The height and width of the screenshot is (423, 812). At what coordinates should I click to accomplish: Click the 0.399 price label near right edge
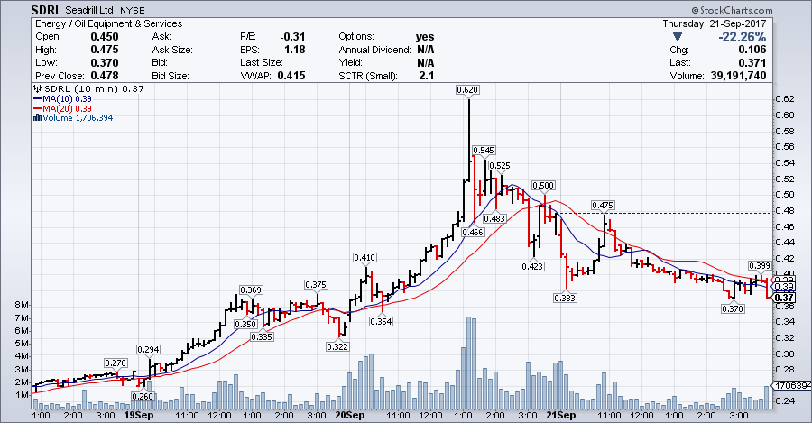pos(760,265)
